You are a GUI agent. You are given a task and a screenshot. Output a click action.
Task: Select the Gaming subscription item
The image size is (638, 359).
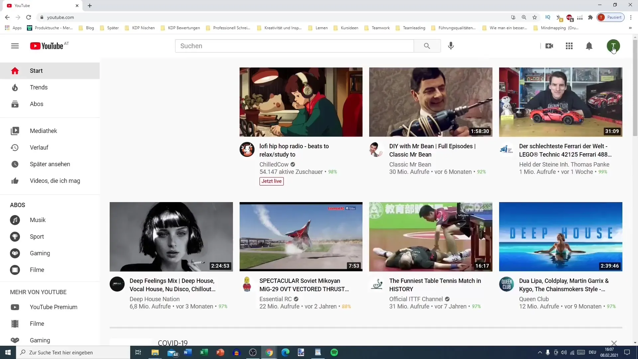point(40,253)
